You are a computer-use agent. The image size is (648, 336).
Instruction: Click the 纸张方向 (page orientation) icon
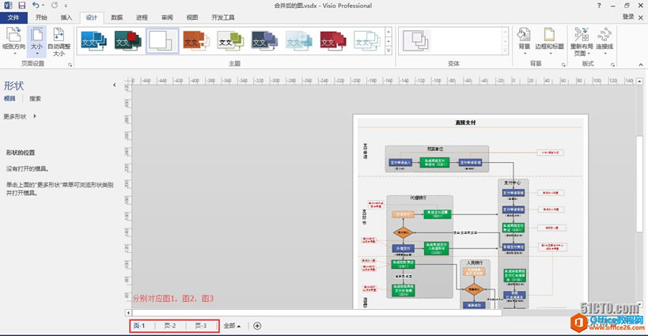(13, 35)
